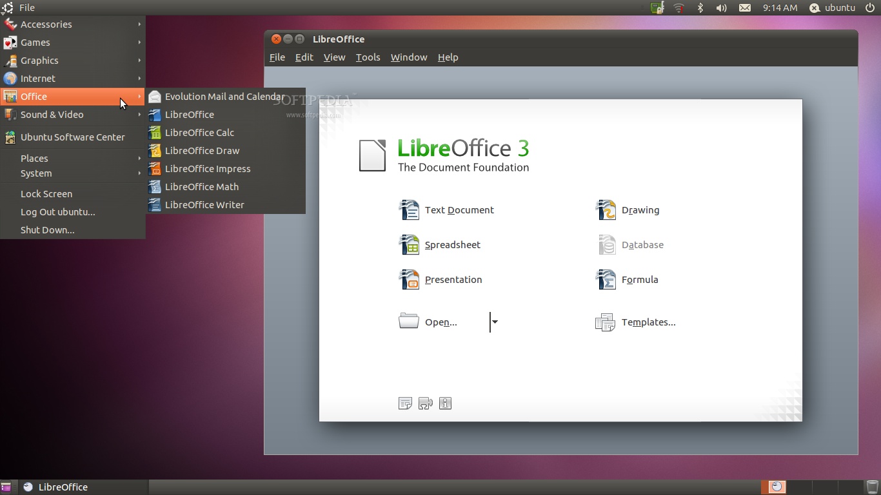Start a new Presentation
Viewport: 881px width, 495px height.
[x=440, y=280]
